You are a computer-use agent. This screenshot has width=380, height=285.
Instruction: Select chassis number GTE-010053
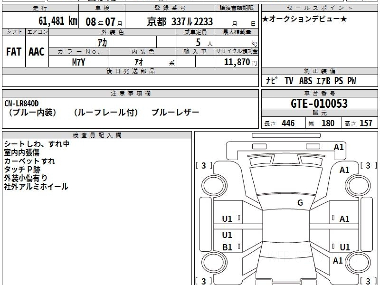[319, 104]
